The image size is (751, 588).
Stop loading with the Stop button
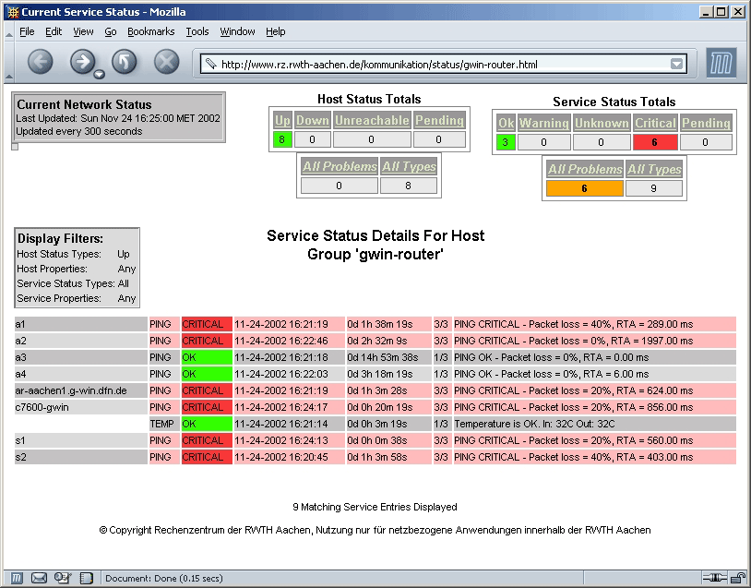point(167,62)
